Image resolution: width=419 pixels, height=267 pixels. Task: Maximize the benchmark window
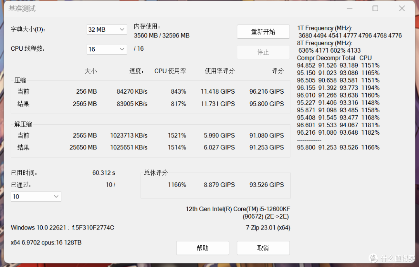tap(376, 9)
